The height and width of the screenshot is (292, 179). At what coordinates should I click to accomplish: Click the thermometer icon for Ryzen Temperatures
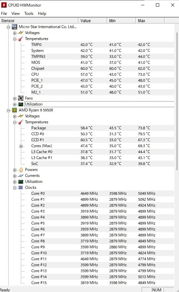(21, 122)
